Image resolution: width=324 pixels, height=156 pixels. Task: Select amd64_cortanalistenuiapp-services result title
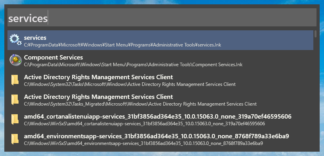(x=158, y=117)
